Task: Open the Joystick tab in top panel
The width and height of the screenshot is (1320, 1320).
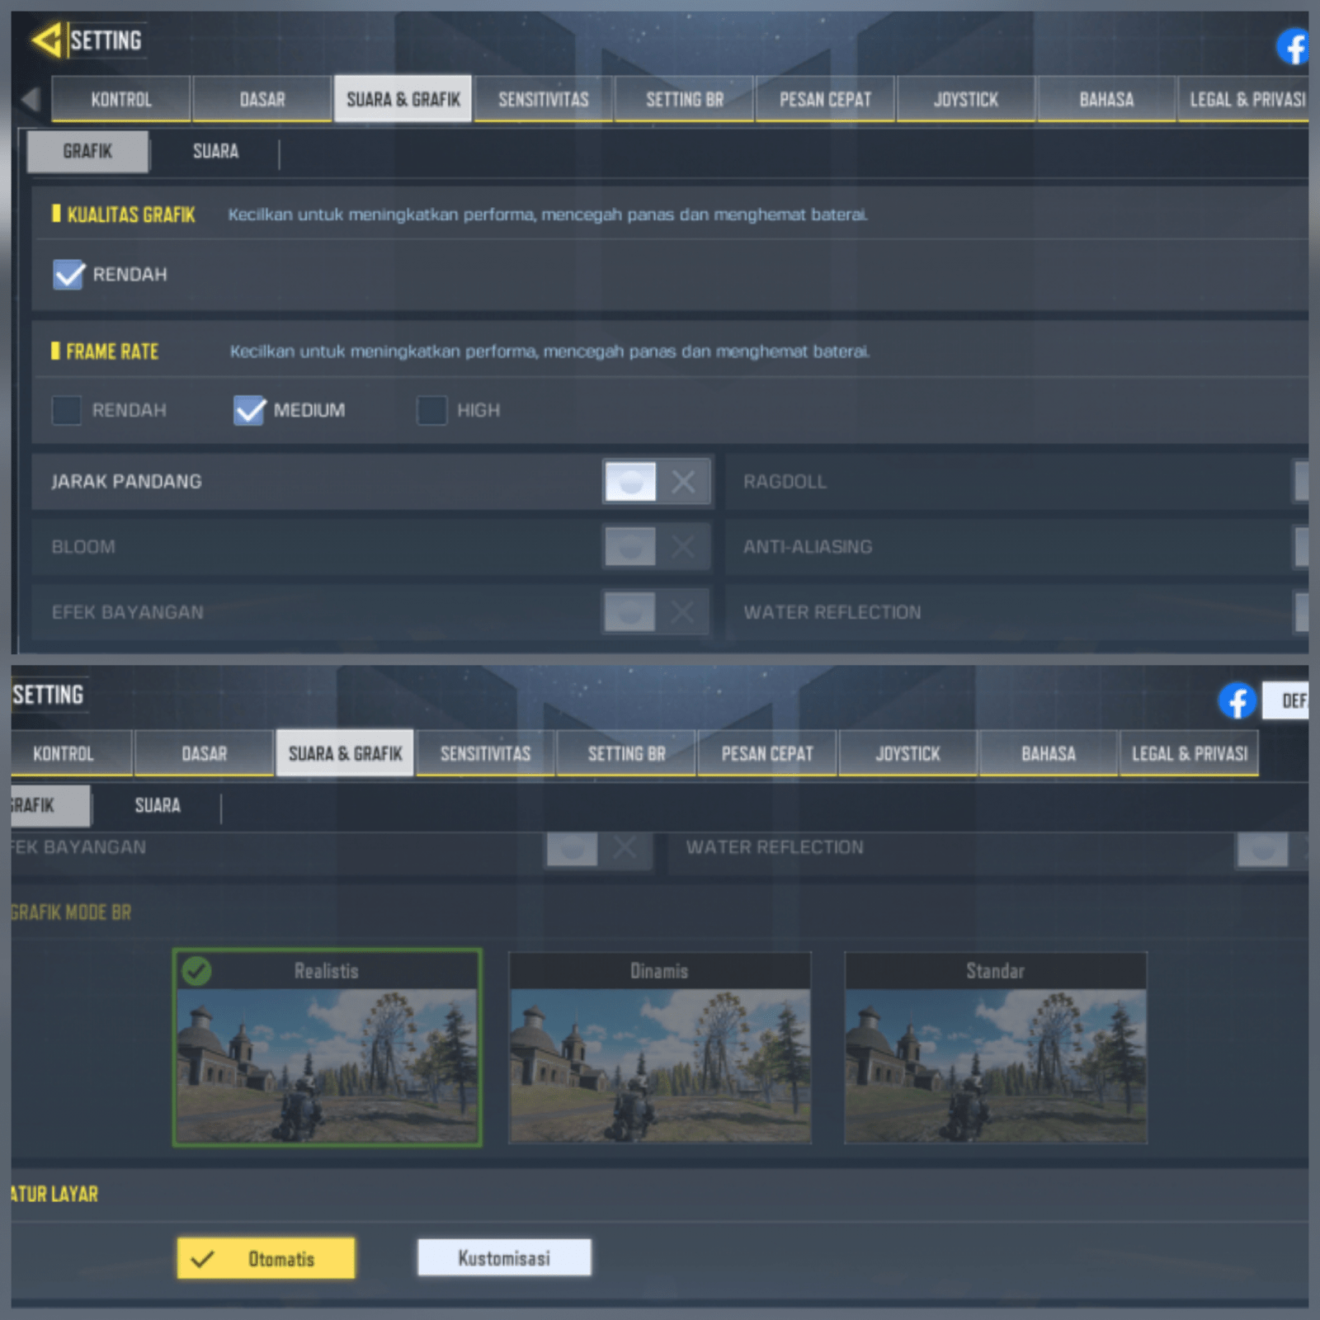Action: [x=965, y=100]
